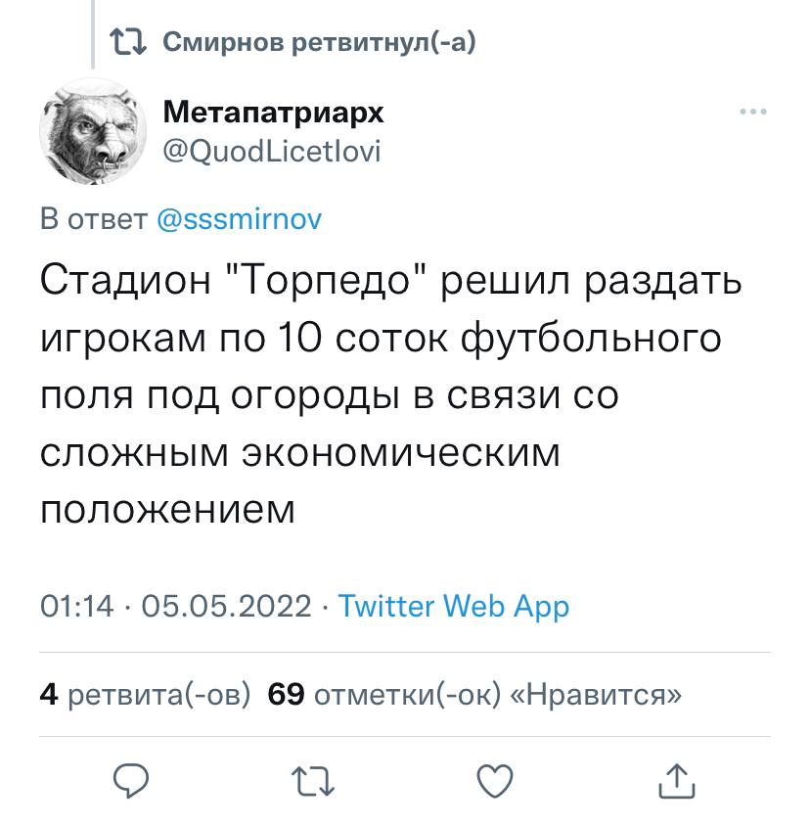Open the @QuodLicetIovi handle
Viewport: 810px width, 826px height.
[271, 152]
